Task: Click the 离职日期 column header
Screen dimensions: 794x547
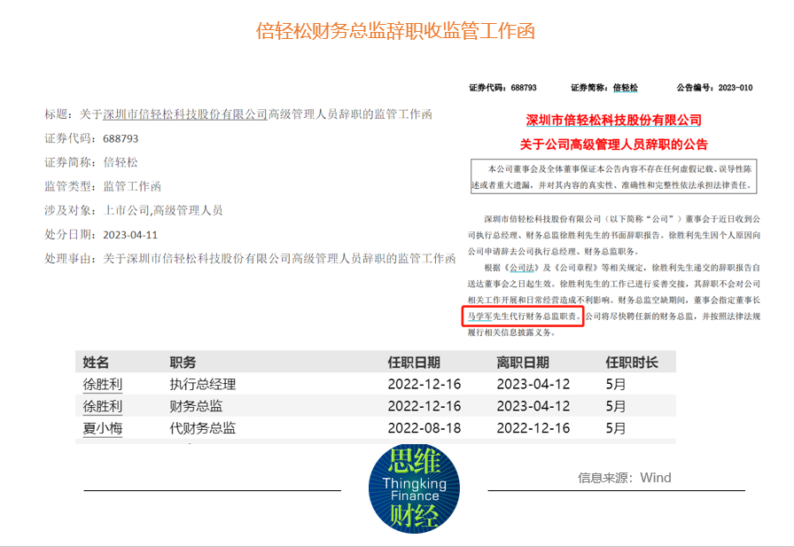Action: tap(523, 362)
